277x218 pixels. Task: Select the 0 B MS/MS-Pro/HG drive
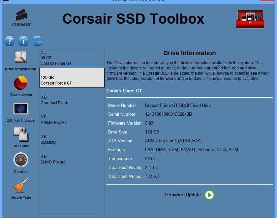coord(72,117)
